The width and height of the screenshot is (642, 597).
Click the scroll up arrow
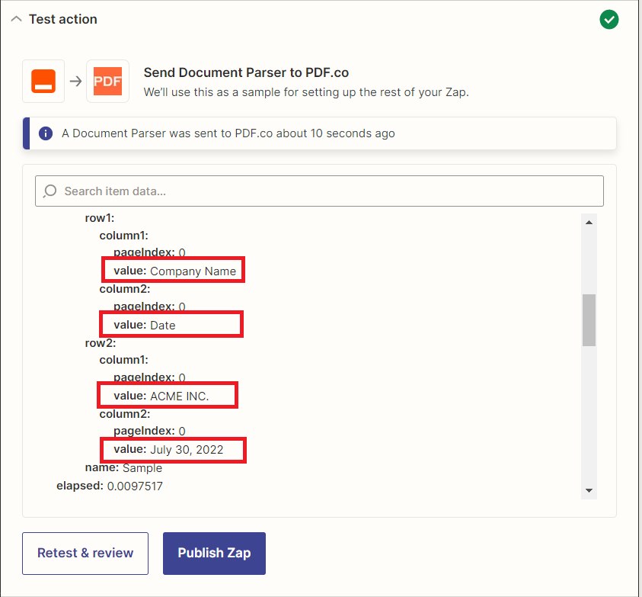pos(589,223)
